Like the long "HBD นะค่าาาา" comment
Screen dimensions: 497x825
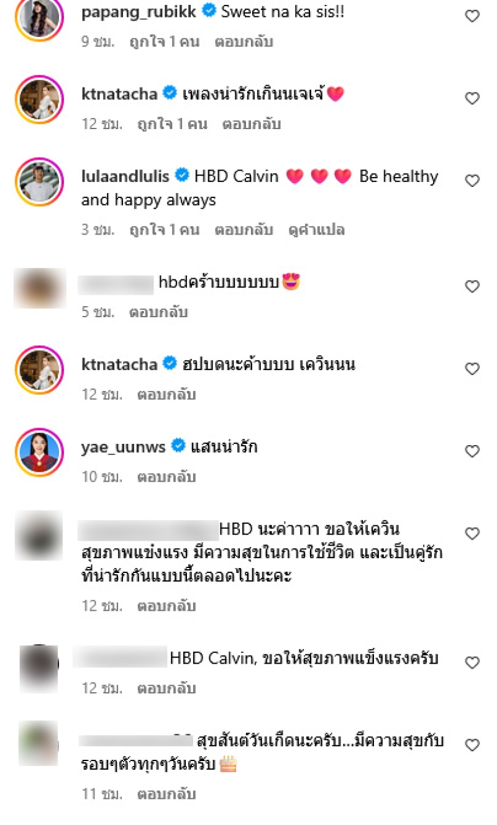473,533
